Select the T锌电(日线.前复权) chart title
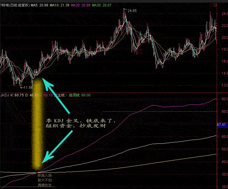The height and width of the screenshot is (189, 228). pos(15,5)
